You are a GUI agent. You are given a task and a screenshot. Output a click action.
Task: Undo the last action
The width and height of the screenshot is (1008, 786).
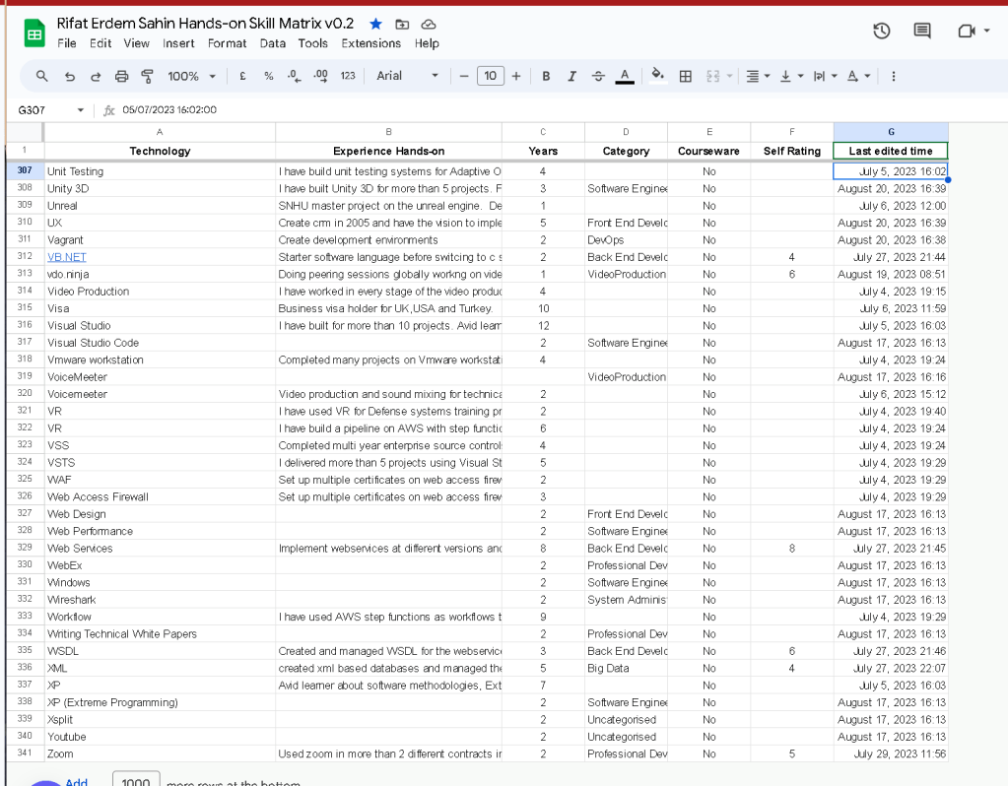point(69,77)
